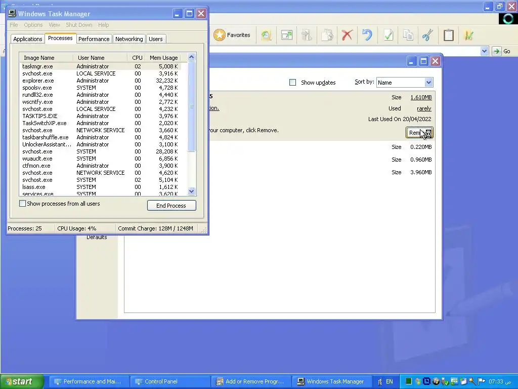Select the lsass.exe process row
This screenshot has width=518, height=389.
(101, 187)
